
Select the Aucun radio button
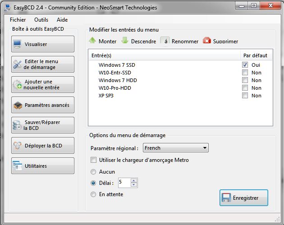tap(94, 172)
